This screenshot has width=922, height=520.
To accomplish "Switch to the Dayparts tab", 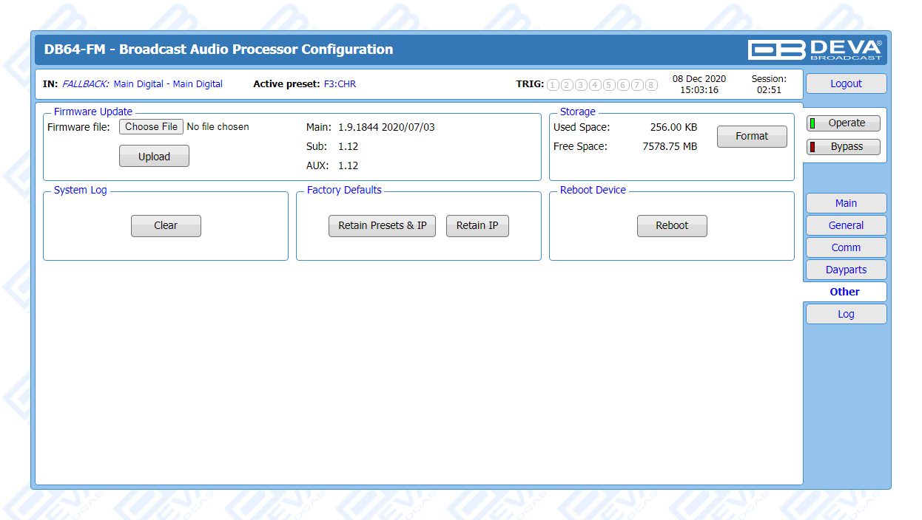I will click(846, 270).
